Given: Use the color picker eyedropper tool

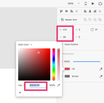Looking at the screenshot, I should click(59, 85).
